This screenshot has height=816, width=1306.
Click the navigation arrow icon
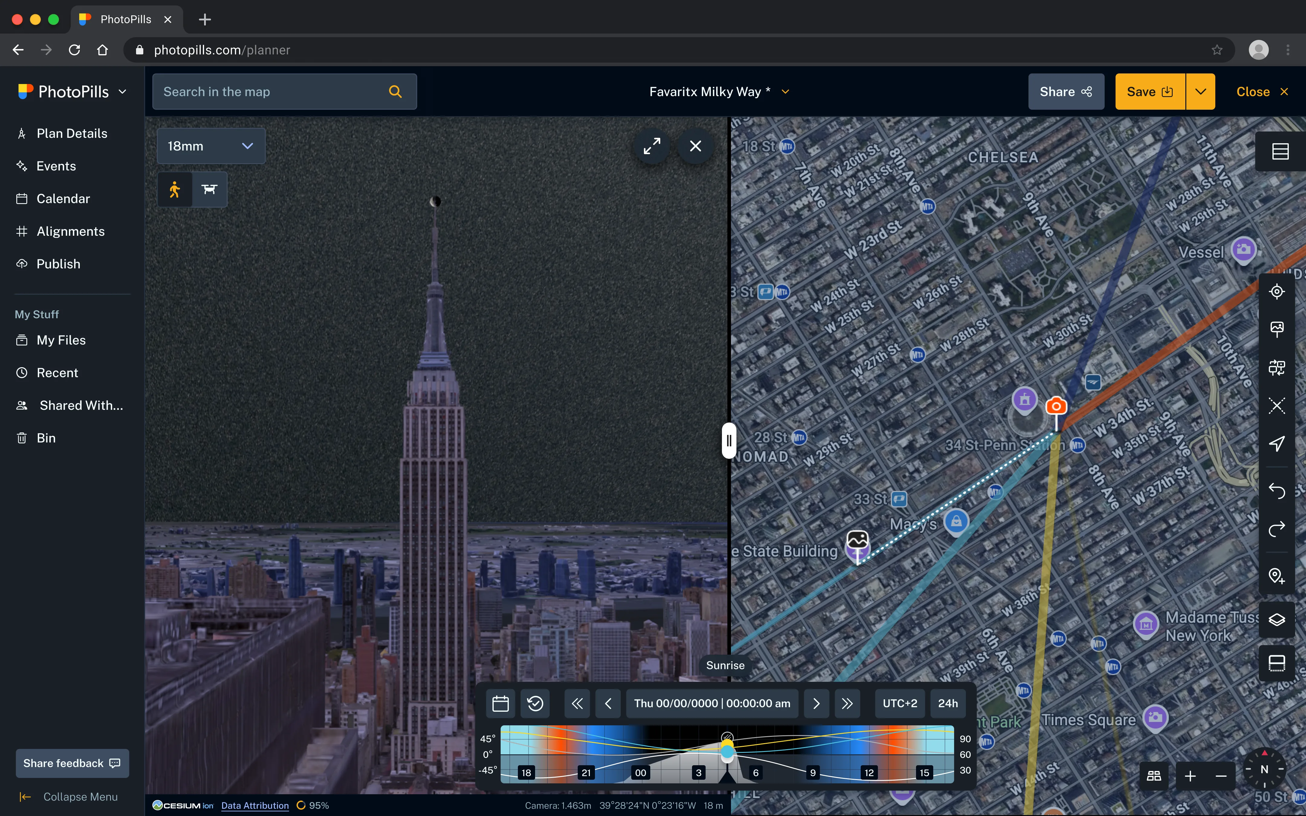pos(1277,444)
